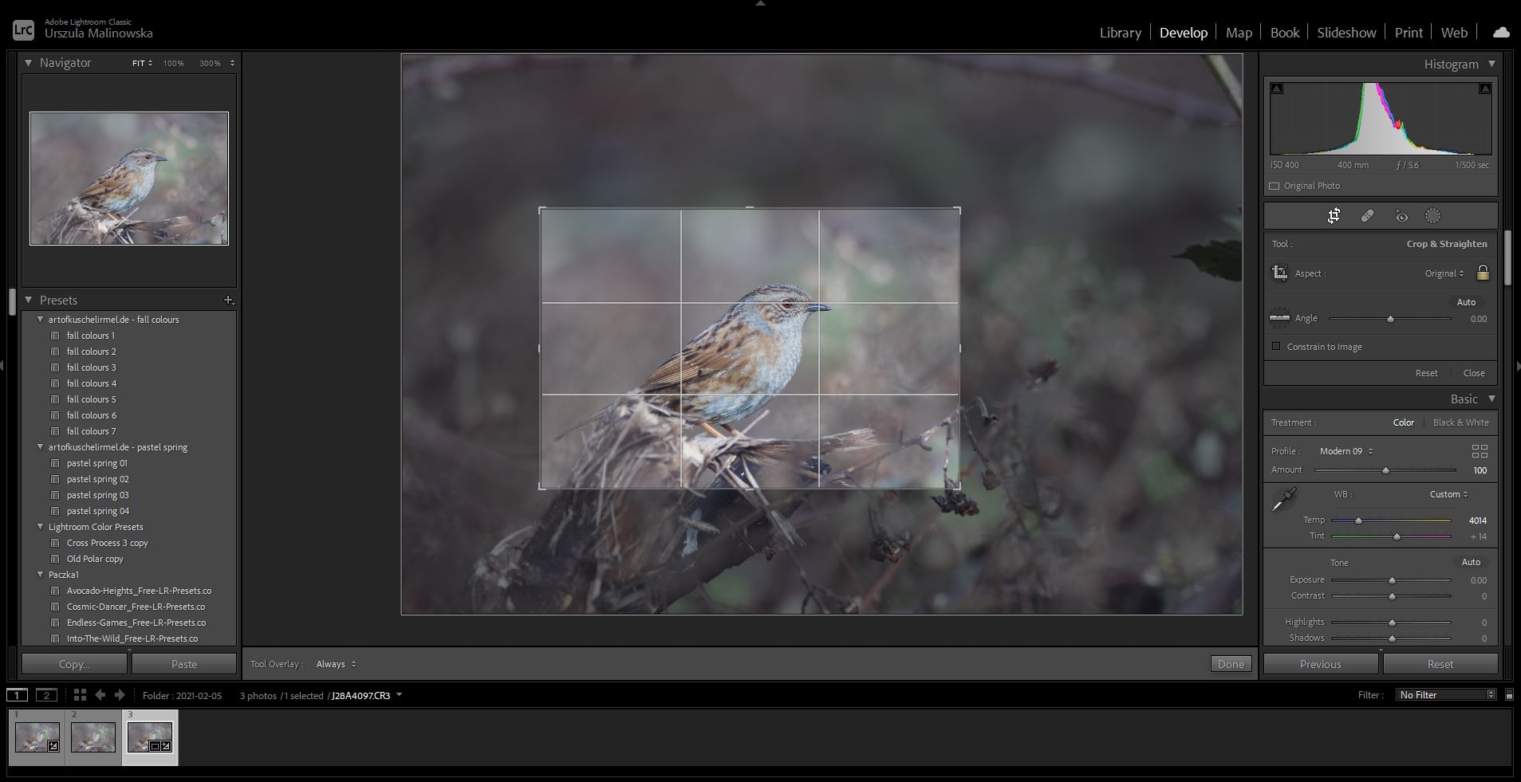This screenshot has height=782, width=1521.
Task: Select the Crop Overlay tool icon
Action: pos(1334,216)
